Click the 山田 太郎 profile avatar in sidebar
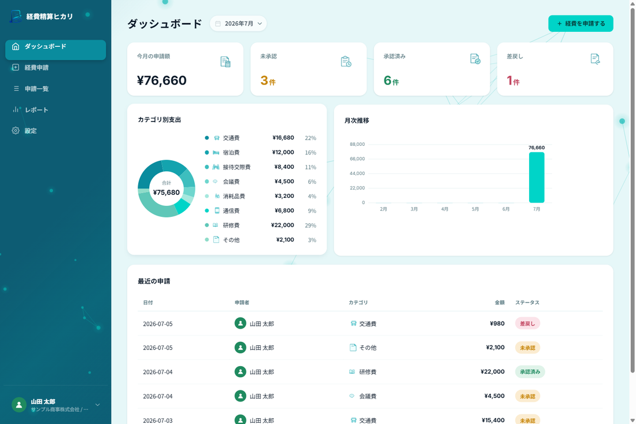 pyautogui.click(x=19, y=405)
